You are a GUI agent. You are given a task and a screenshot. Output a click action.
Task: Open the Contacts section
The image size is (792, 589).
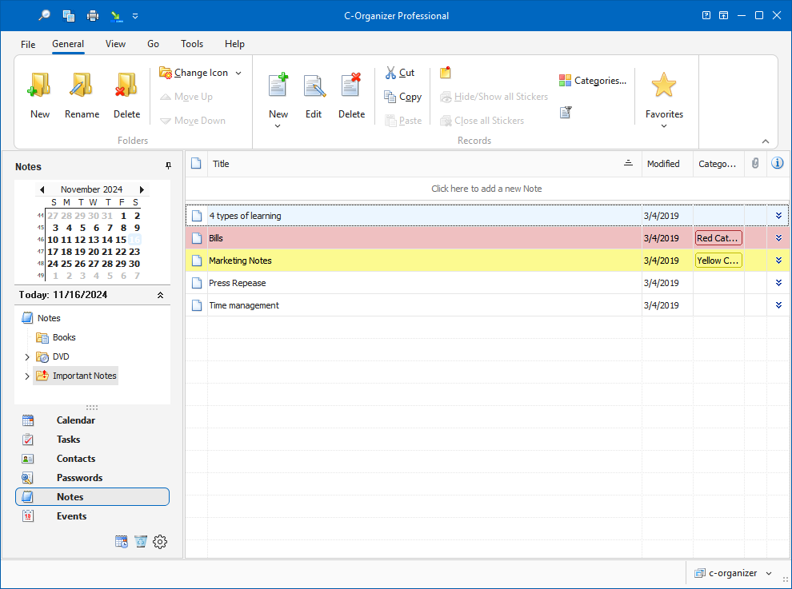coord(93,458)
